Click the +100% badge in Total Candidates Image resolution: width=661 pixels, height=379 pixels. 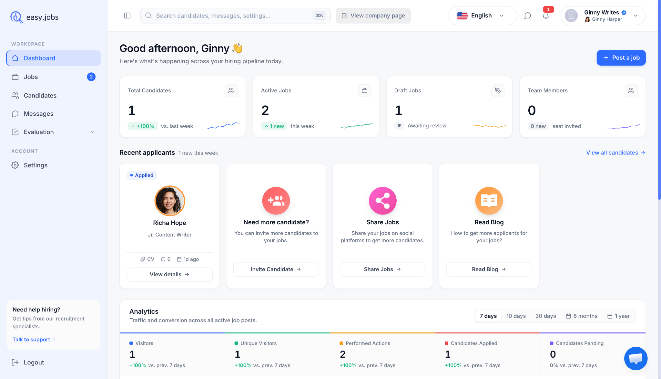pos(143,126)
